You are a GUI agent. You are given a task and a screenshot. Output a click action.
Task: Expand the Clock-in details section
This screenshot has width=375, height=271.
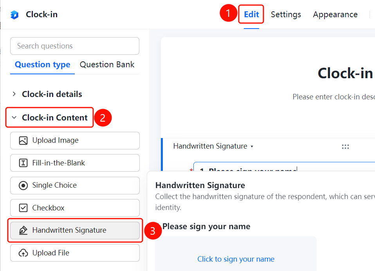[x=14, y=94]
